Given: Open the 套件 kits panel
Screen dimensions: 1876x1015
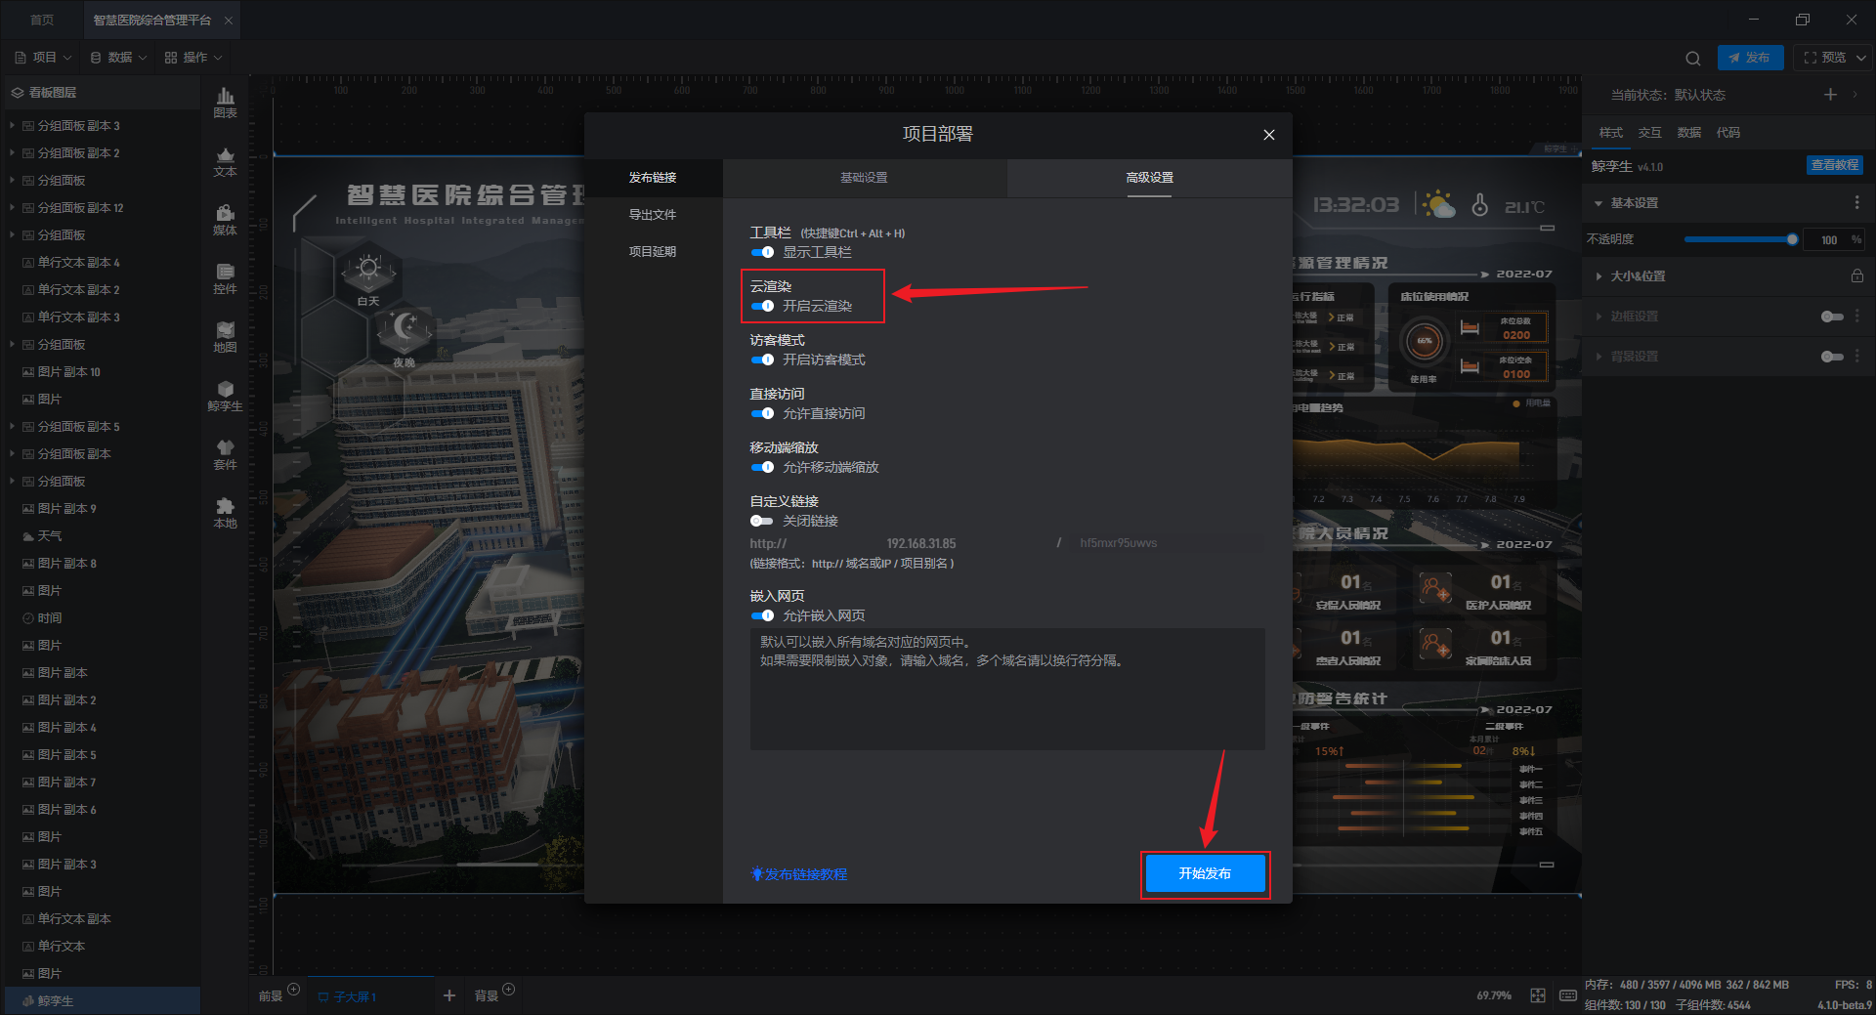Looking at the screenshot, I should (x=225, y=454).
